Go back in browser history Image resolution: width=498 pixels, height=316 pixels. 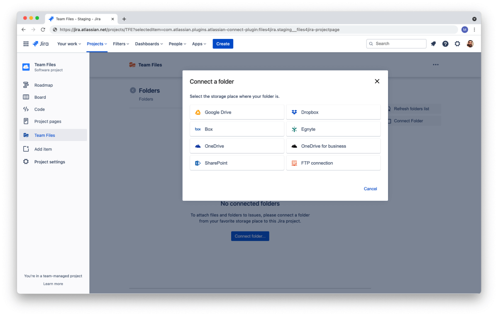(x=24, y=30)
